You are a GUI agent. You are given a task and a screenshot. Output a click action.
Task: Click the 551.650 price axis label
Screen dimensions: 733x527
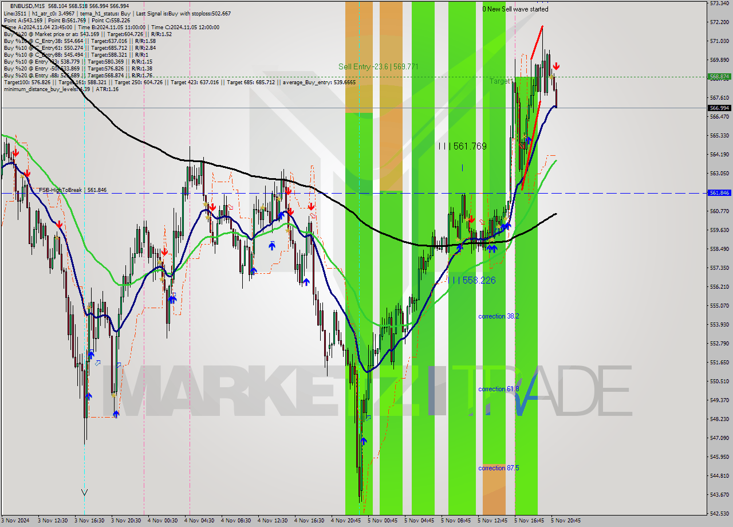point(719,362)
